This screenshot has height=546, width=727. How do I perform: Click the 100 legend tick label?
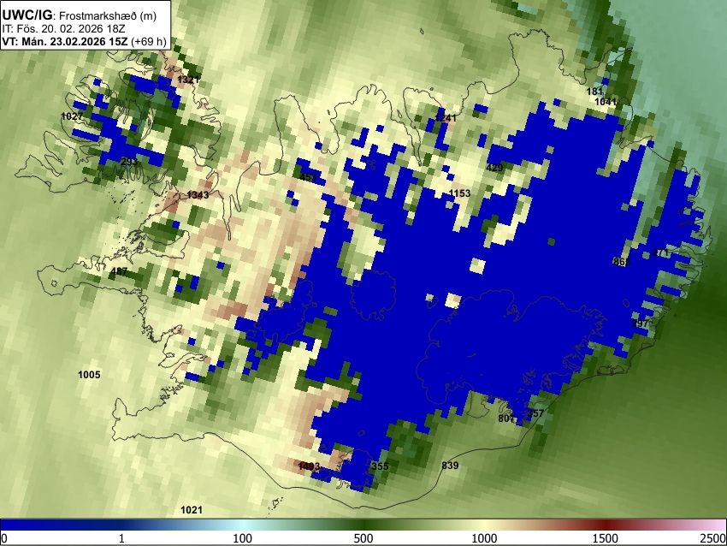[243, 538]
